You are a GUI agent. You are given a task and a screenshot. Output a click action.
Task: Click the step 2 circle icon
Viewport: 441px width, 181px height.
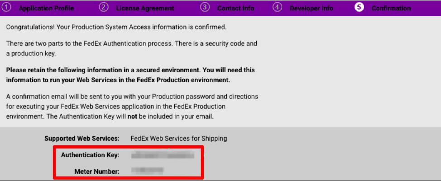[104, 7]
